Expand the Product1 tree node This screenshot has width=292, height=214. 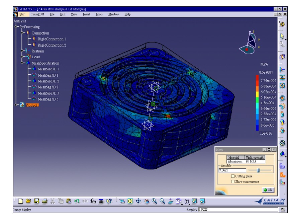tap(16, 105)
